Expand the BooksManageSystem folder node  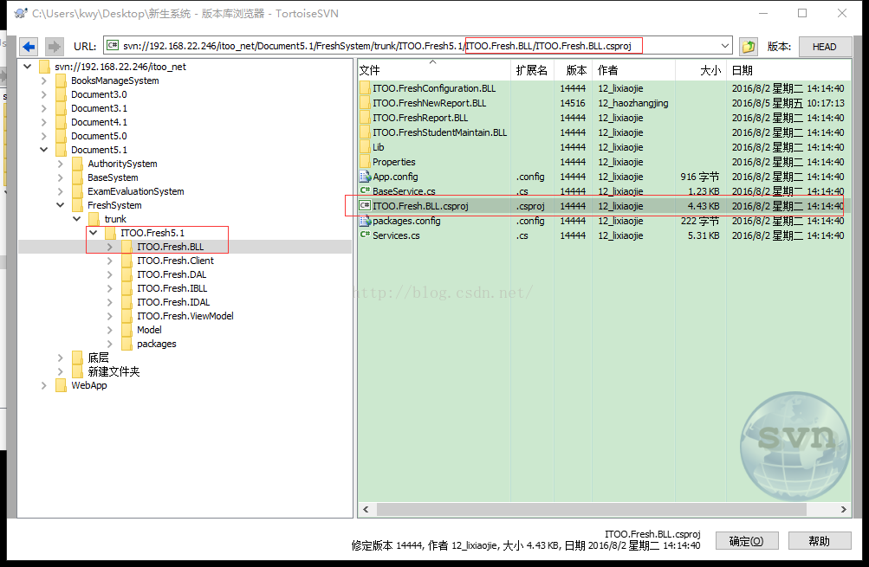tap(44, 81)
